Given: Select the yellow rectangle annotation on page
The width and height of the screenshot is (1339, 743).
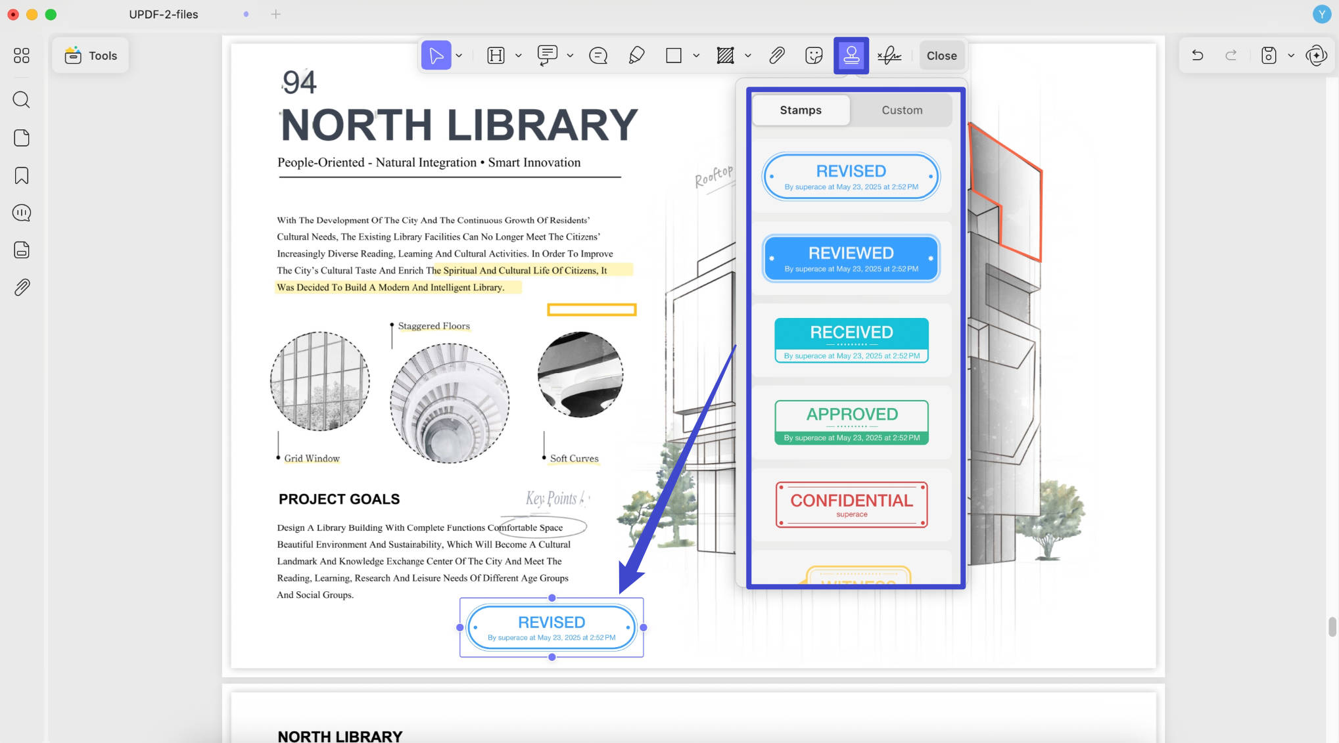Looking at the screenshot, I should point(592,309).
